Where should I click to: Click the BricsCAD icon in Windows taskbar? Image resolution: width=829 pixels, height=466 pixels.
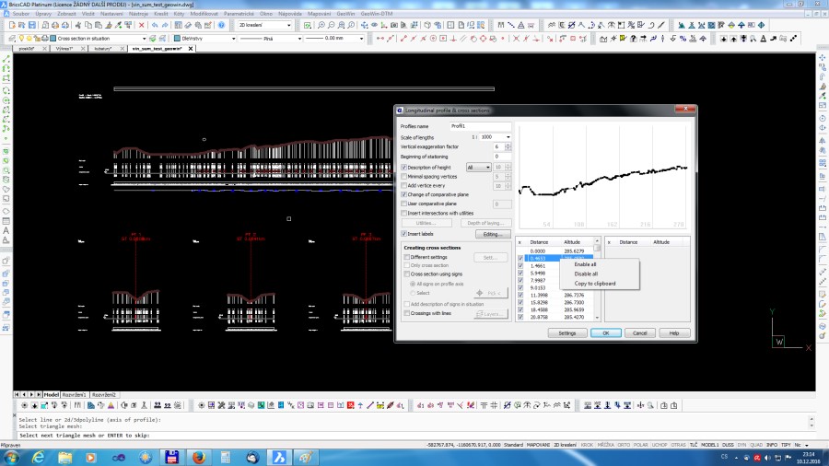pyautogui.click(x=279, y=457)
